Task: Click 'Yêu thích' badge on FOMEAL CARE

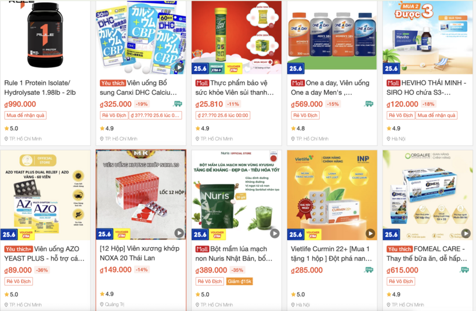Action: point(399,249)
